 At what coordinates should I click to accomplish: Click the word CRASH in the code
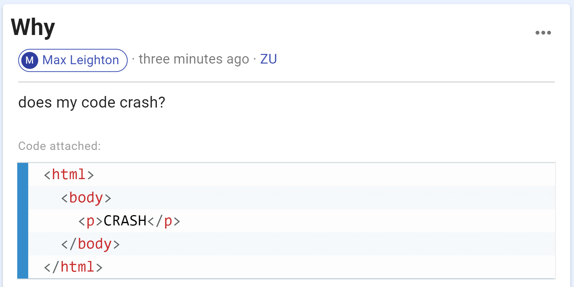pyautogui.click(x=125, y=221)
